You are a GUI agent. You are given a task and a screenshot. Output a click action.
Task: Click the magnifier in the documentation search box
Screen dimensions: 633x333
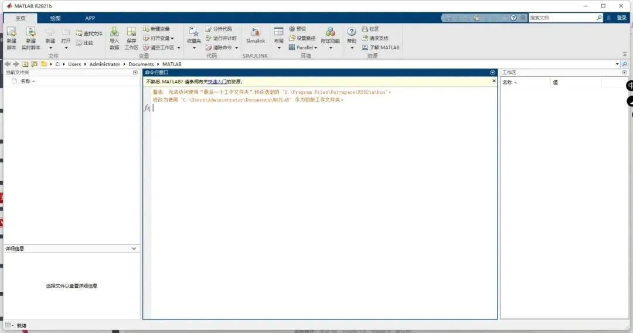[x=599, y=18]
